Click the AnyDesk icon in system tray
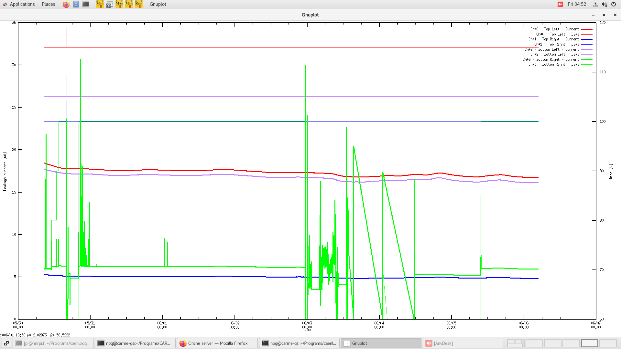The height and width of the screenshot is (349, 621). [x=560, y=4]
